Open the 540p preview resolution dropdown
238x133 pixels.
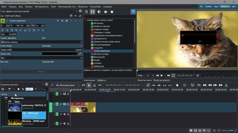click(141, 75)
